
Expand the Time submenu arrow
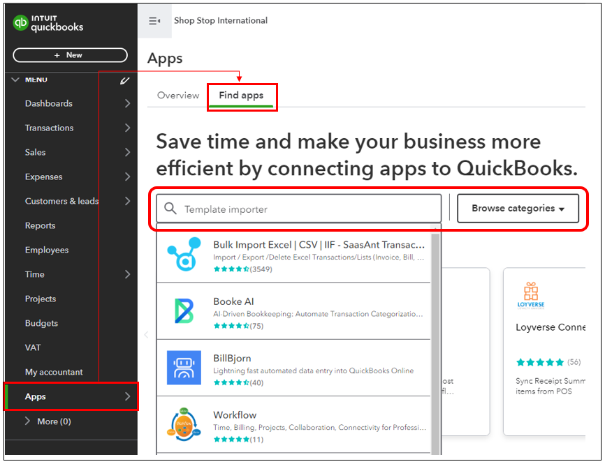128,274
